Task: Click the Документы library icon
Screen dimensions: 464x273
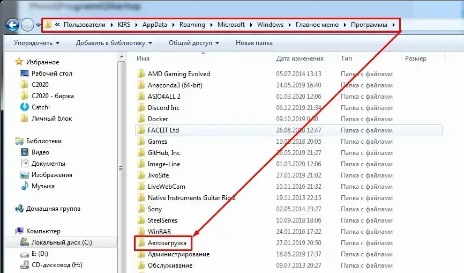Action: (24, 163)
